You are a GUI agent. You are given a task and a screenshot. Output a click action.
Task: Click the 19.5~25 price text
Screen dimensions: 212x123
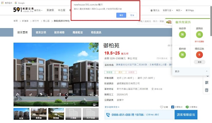click(112, 53)
